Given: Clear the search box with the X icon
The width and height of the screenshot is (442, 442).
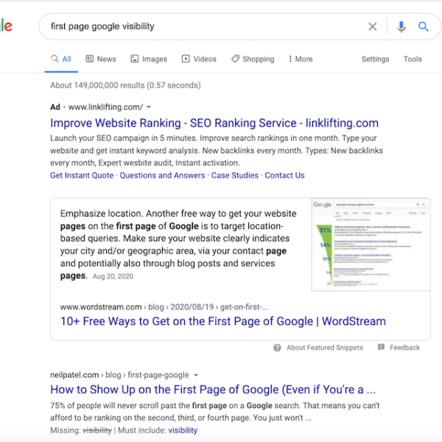Looking at the screenshot, I should pyautogui.click(x=373, y=27).
